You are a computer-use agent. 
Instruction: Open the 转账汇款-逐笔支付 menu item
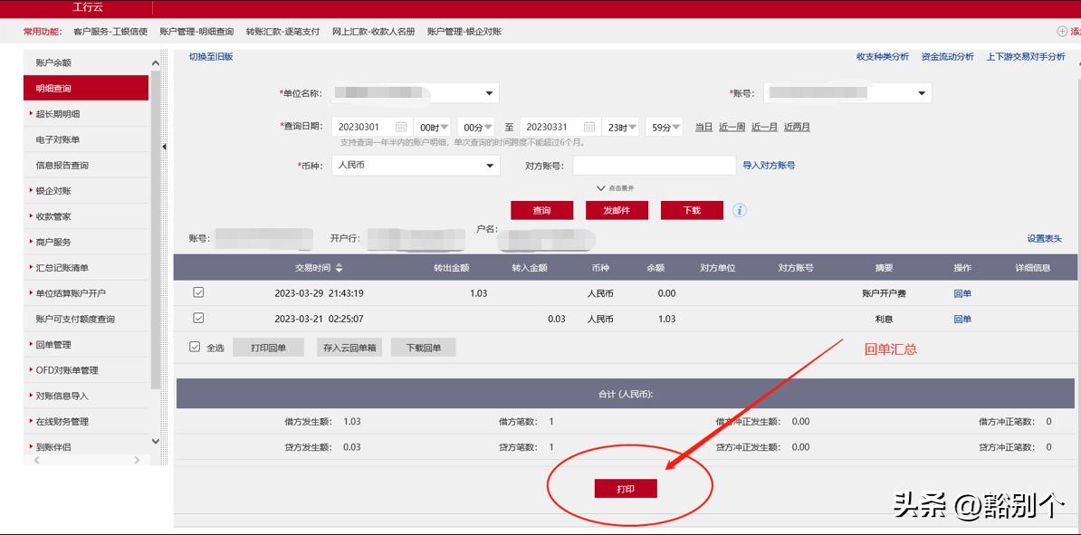tap(284, 31)
